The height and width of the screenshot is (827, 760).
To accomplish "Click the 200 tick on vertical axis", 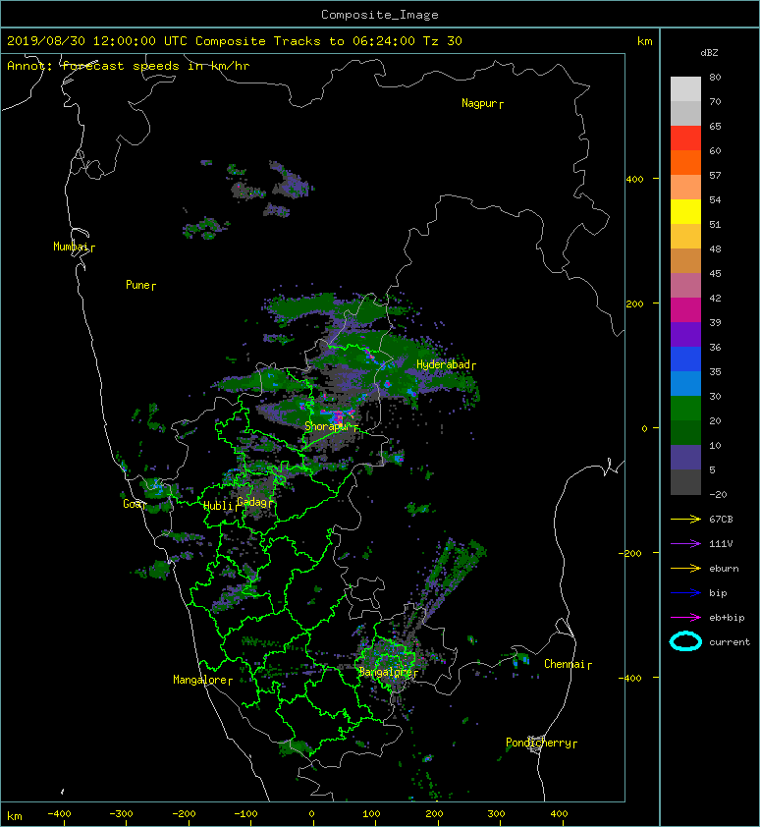I will (x=634, y=304).
